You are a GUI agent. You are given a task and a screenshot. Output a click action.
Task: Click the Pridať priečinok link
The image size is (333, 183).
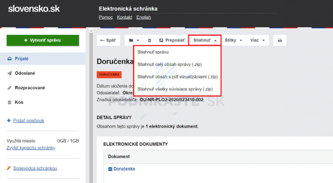point(28,121)
